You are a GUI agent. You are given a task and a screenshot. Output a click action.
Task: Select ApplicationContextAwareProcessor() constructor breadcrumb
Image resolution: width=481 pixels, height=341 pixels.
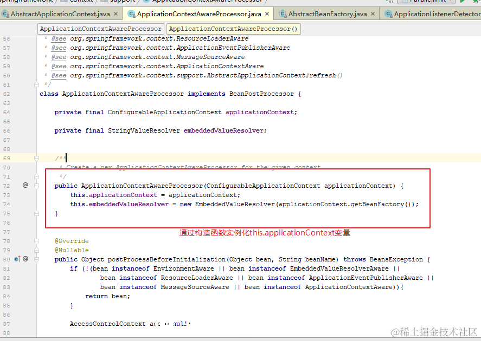tap(233, 29)
